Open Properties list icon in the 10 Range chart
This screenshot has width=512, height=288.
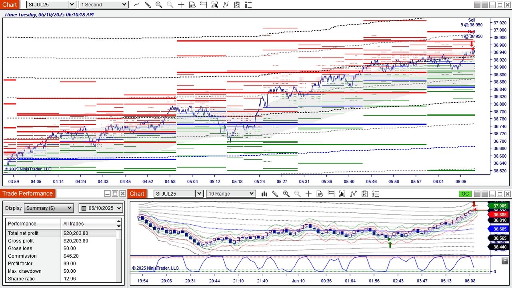tap(376, 194)
